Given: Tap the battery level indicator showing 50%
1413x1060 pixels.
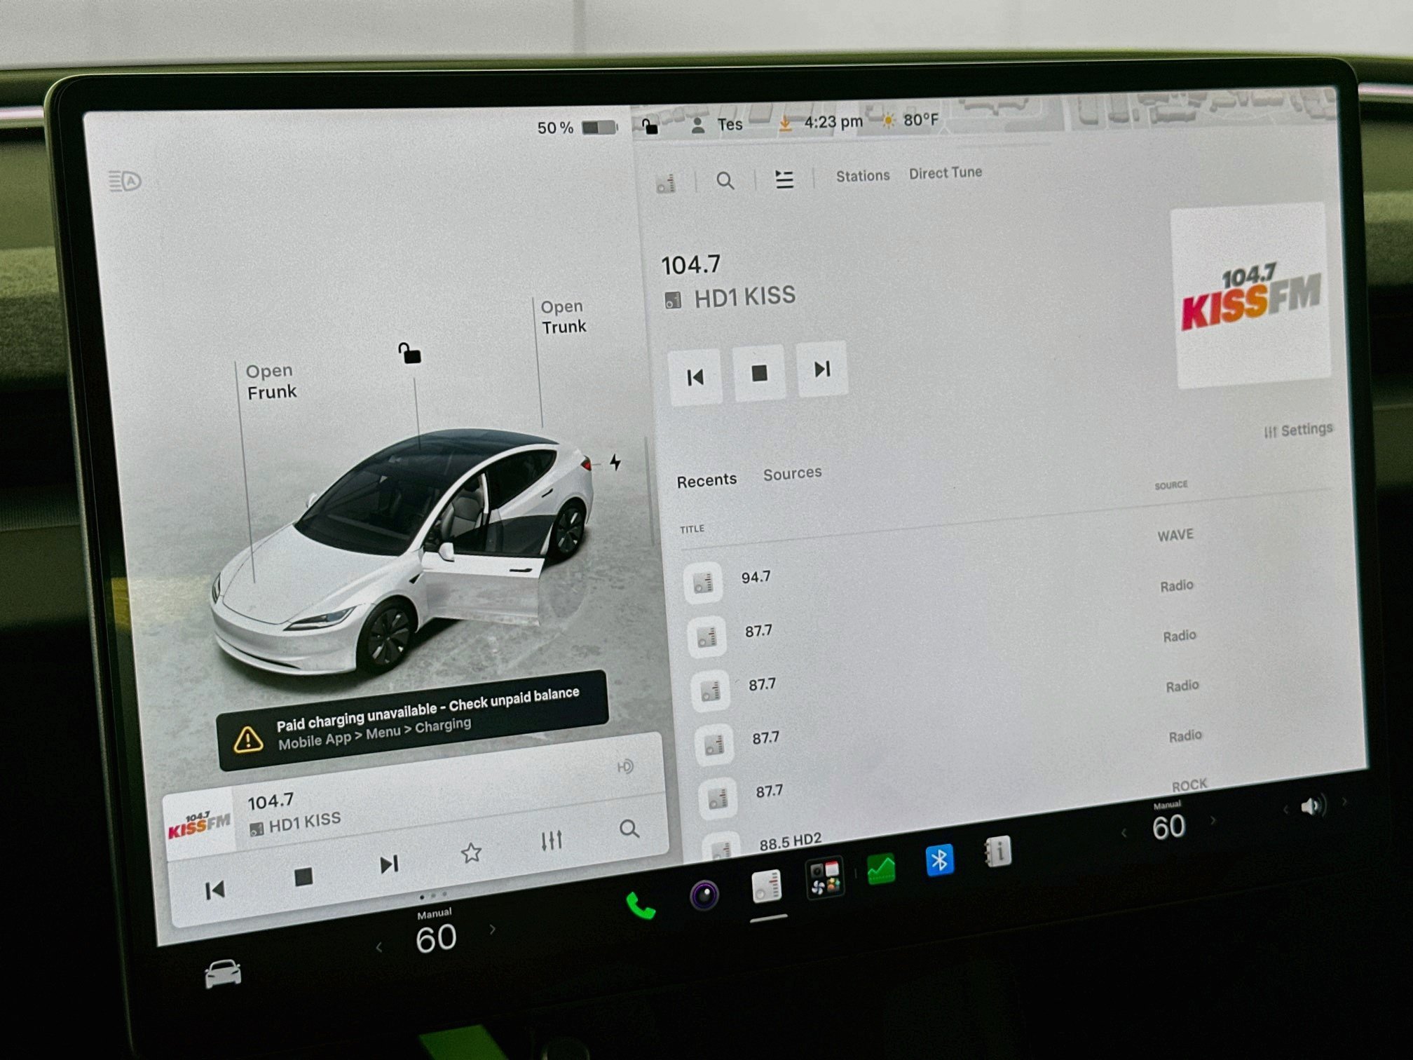Looking at the screenshot, I should [578, 128].
